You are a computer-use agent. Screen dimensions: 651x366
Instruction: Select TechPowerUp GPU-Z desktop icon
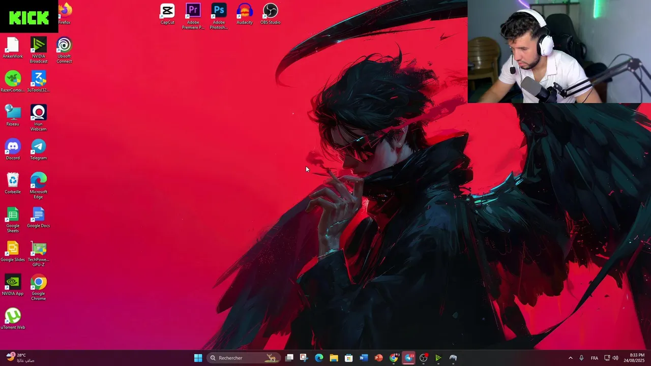click(x=39, y=254)
